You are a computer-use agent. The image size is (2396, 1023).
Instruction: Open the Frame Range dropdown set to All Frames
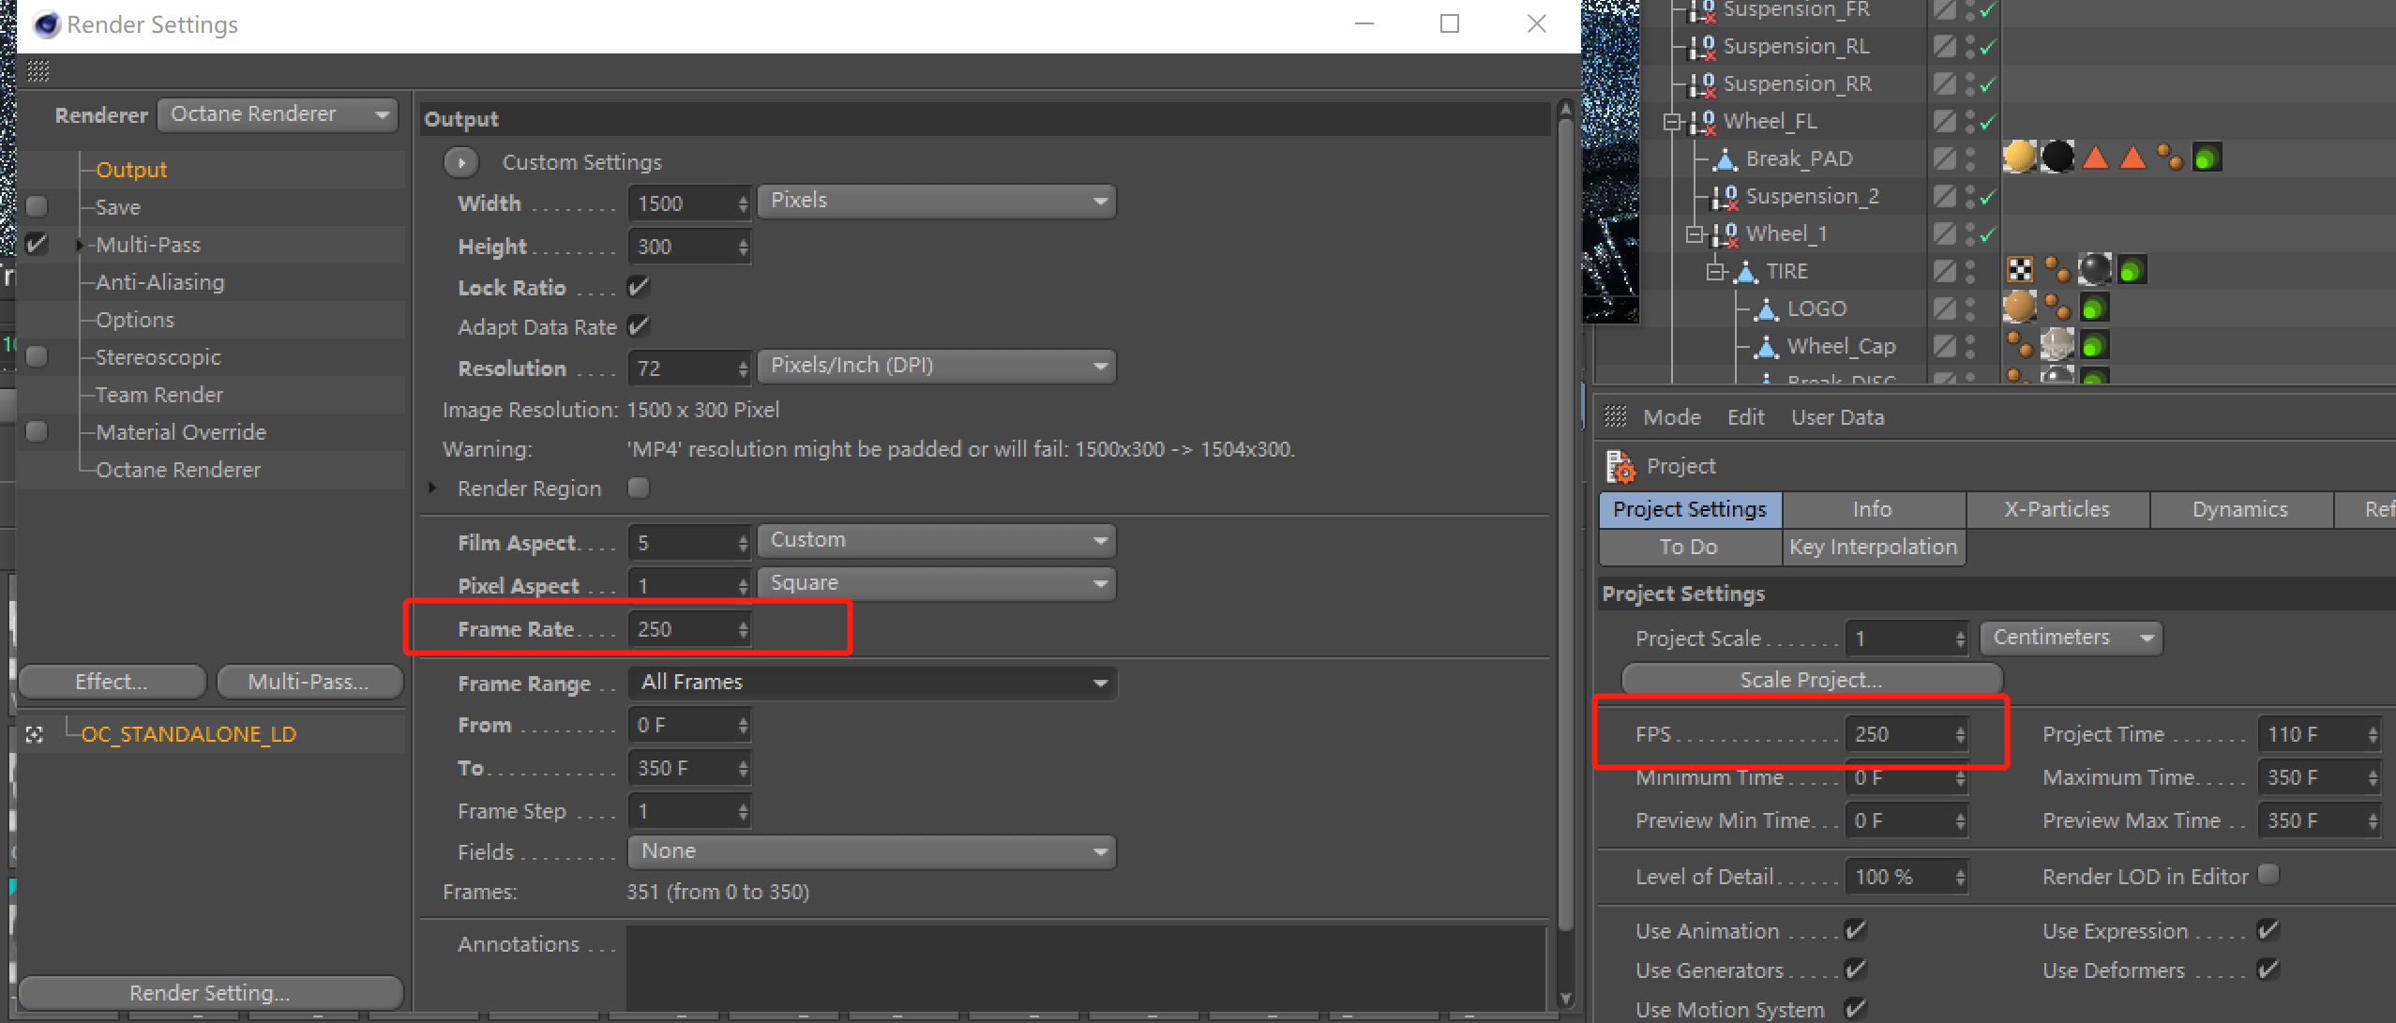872,683
